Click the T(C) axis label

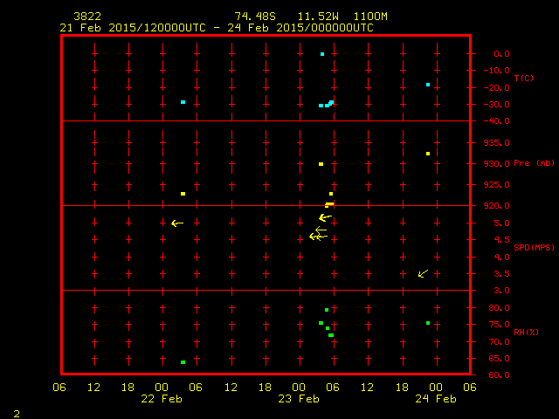click(x=523, y=79)
